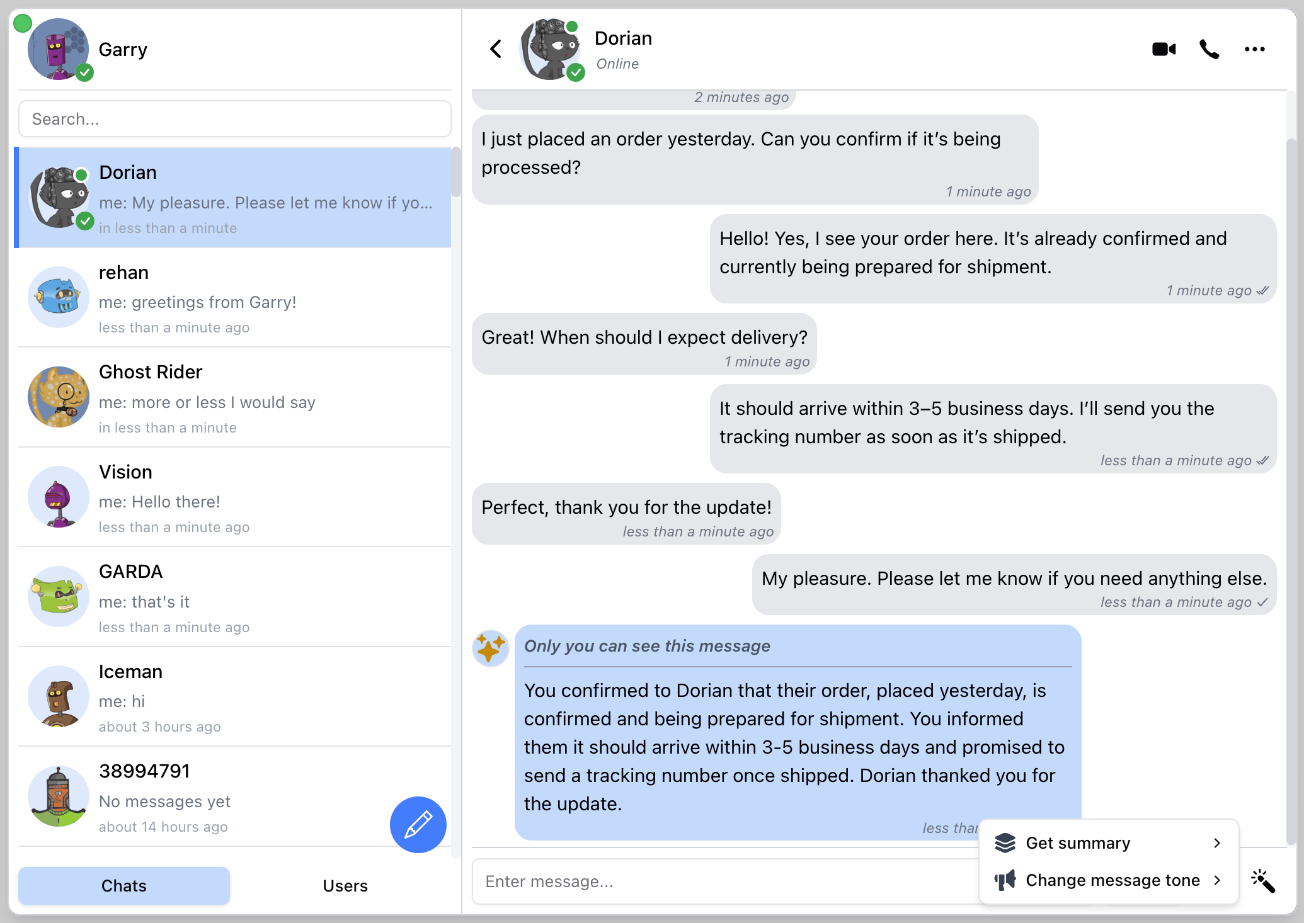The image size is (1304, 923).
Task: Switch to the Users tab
Action: point(345,885)
